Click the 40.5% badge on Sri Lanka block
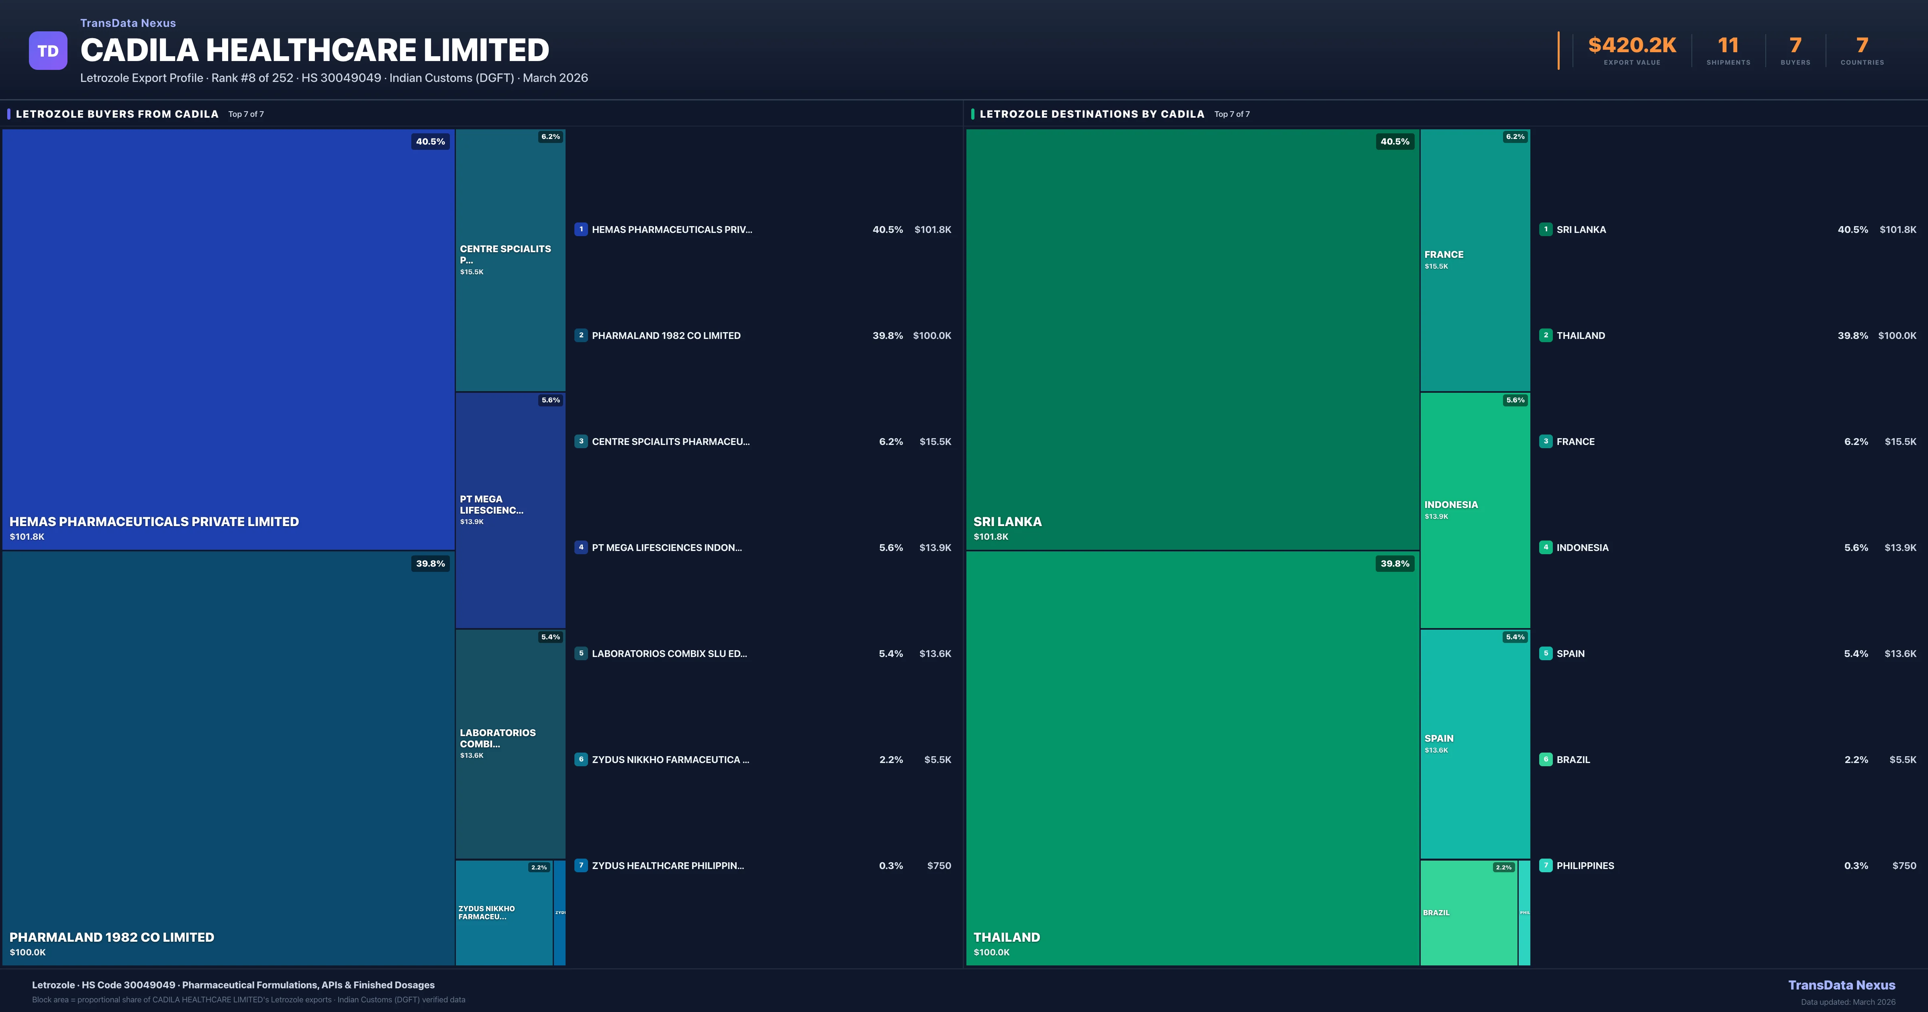 (x=1394, y=141)
